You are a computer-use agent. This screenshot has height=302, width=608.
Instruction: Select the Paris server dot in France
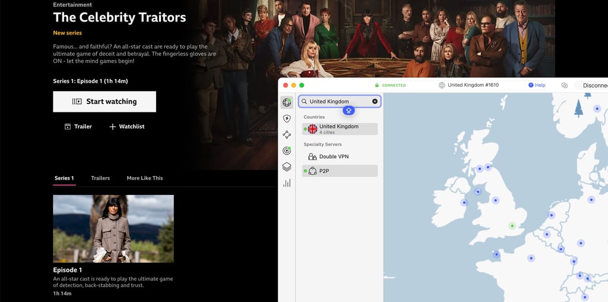click(531, 258)
